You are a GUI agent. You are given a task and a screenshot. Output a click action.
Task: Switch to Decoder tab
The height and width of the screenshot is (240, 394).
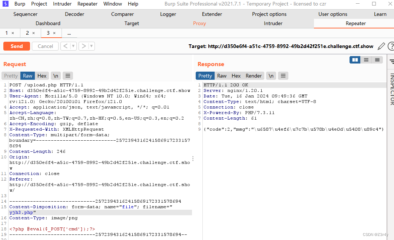[75, 14]
